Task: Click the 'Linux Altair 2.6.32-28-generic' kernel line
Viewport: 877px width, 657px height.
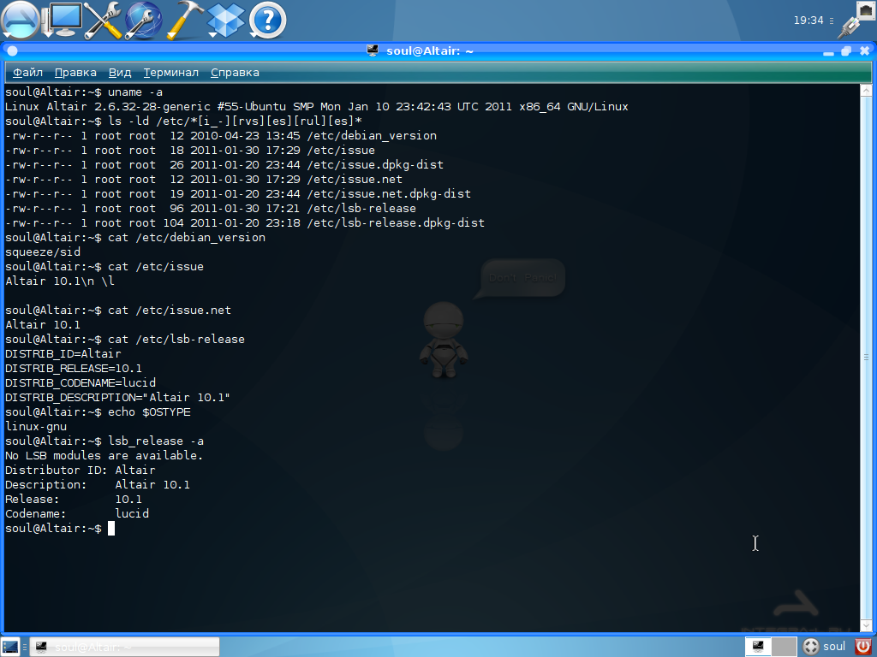Action: pyautogui.click(x=317, y=107)
